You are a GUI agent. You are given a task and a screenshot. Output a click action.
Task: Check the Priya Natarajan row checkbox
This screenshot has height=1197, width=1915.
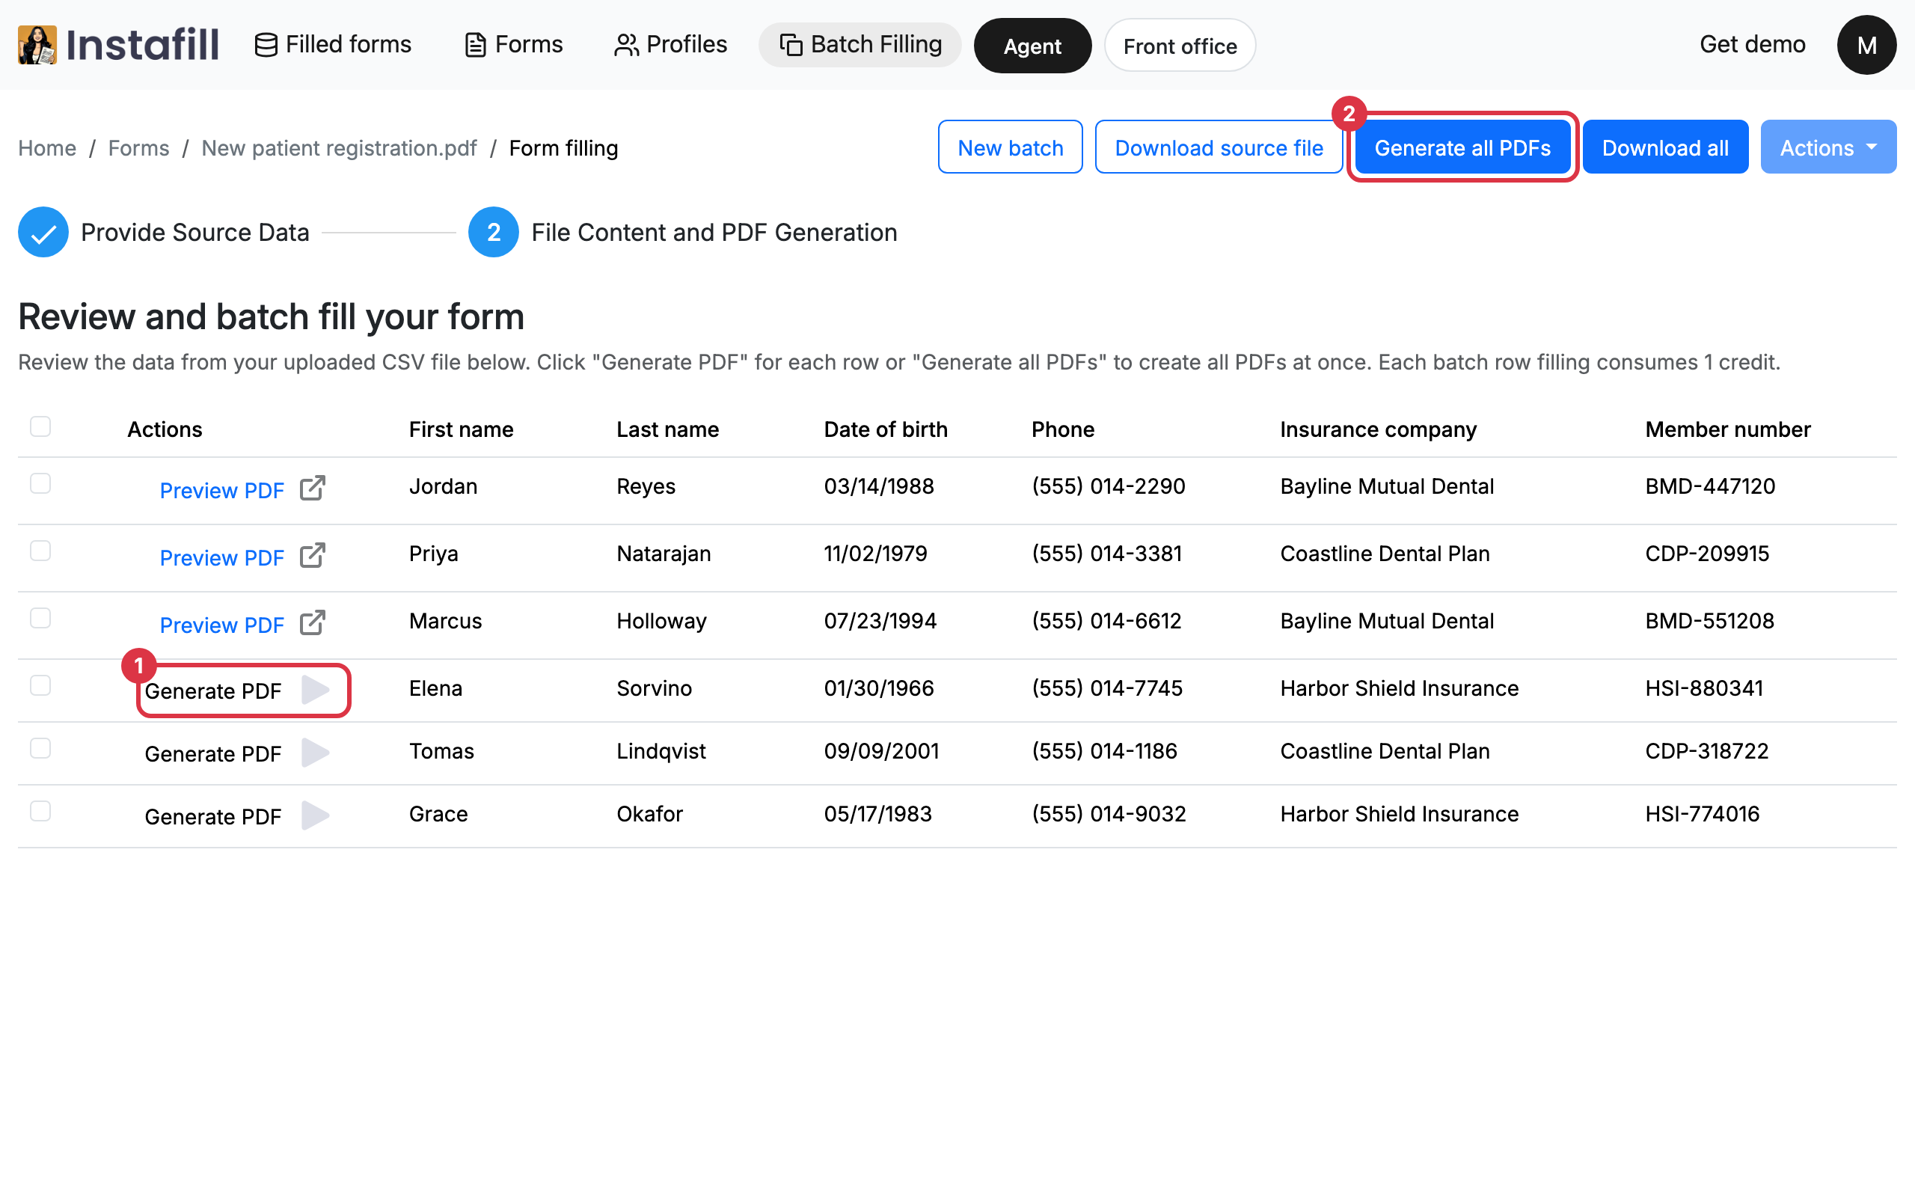coord(40,551)
